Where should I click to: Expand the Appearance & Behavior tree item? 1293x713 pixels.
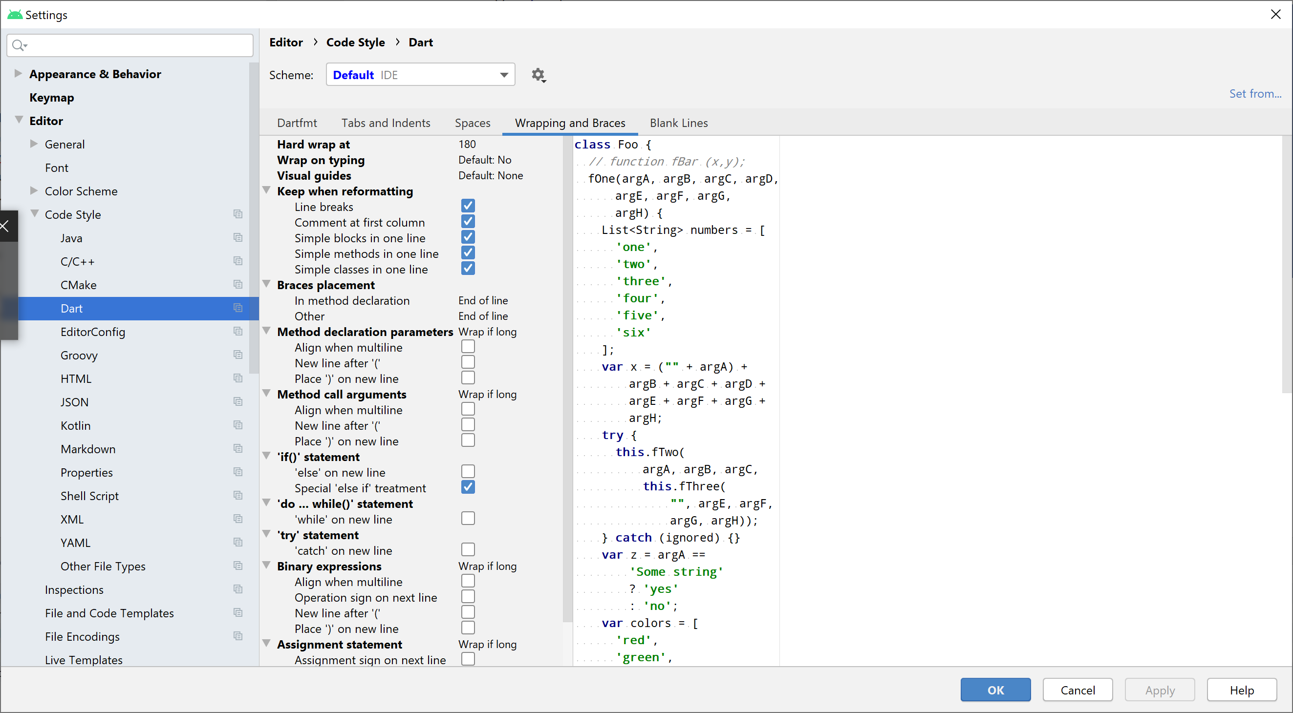coord(18,73)
